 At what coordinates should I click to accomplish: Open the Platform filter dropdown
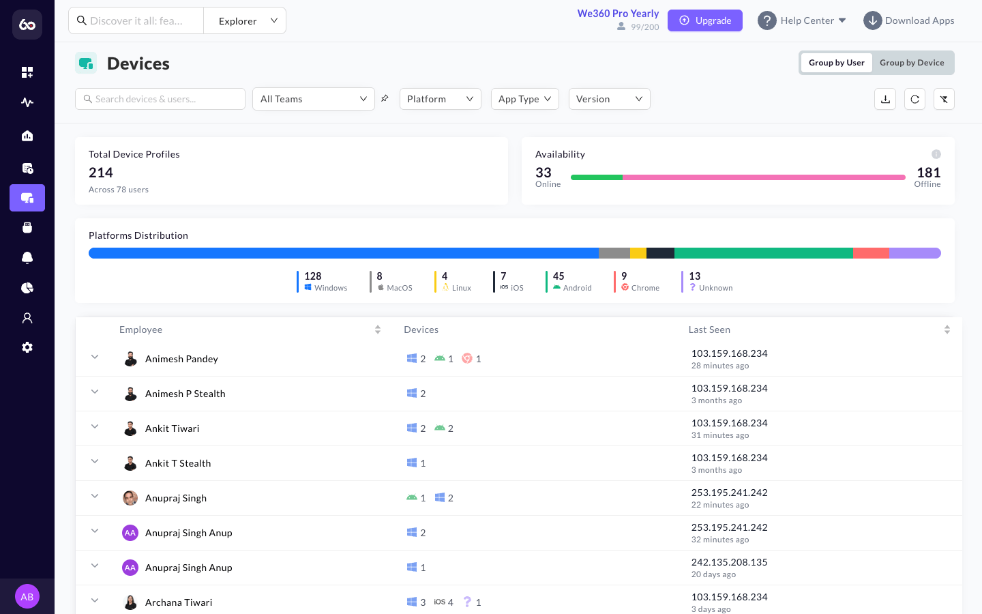(441, 99)
